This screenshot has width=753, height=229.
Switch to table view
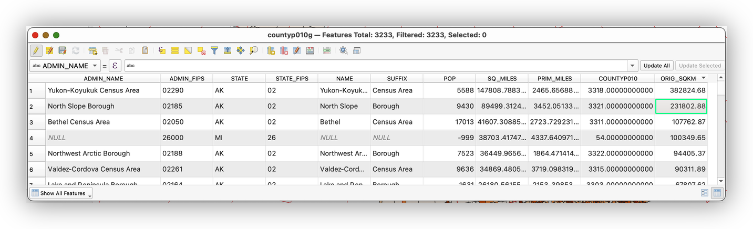[x=717, y=193]
